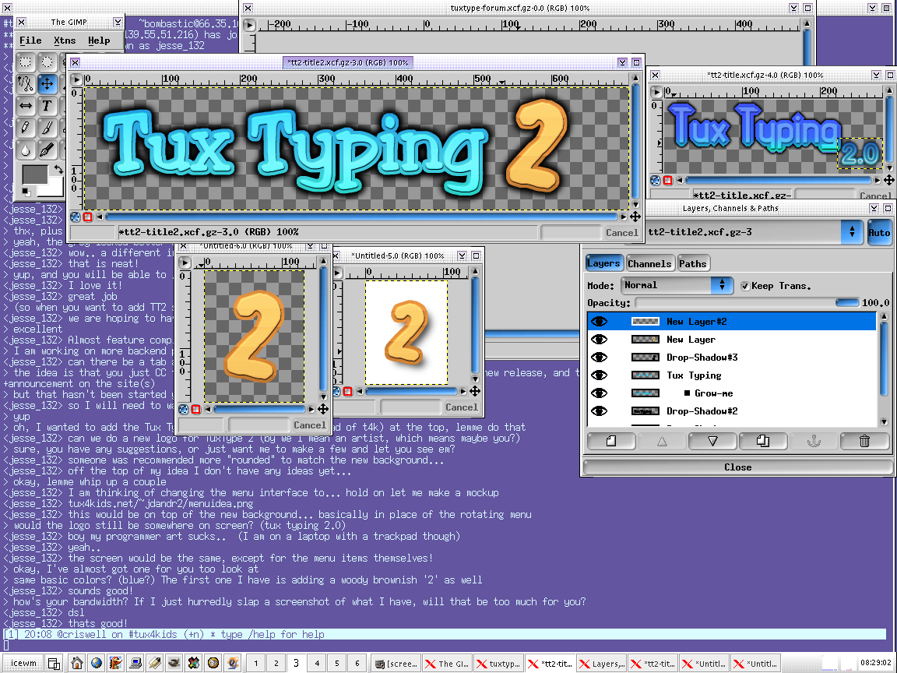Screen dimensions: 897x673
Task: Click the [scree... taskbar window button
Action: 396,664
